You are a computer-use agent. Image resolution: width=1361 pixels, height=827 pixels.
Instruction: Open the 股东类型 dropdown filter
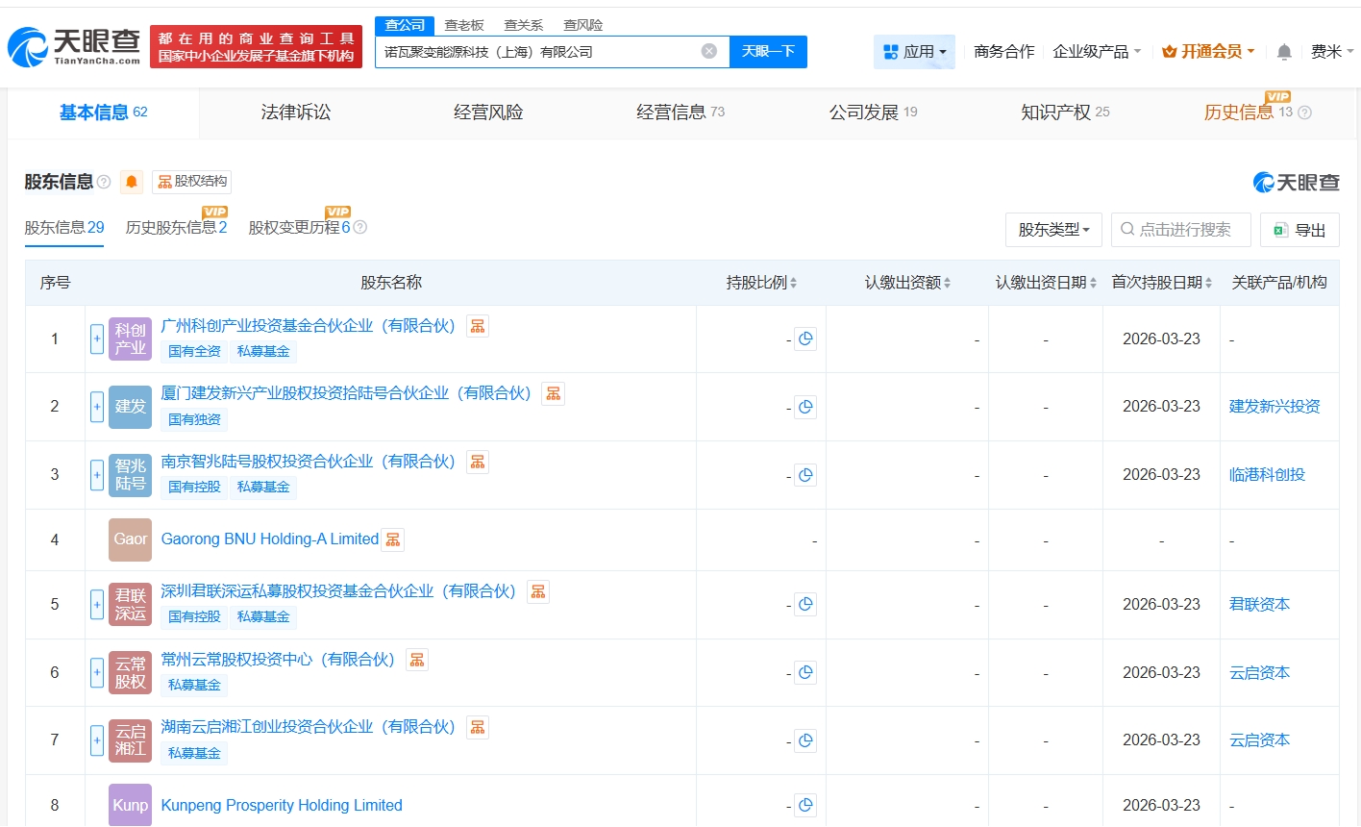(x=1053, y=230)
